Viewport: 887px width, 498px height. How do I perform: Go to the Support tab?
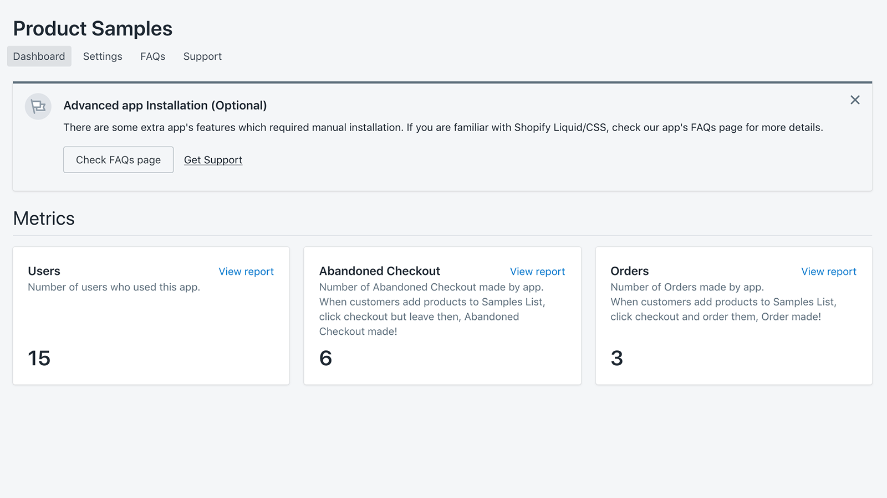tap(202, 56)
